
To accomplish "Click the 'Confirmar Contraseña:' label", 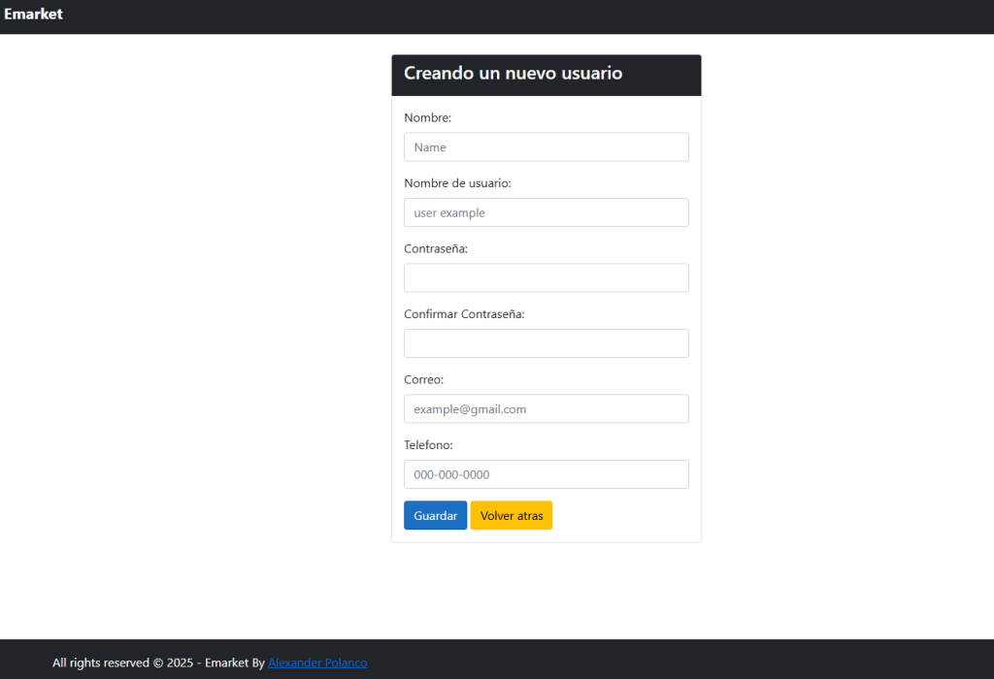I will (464, 314).
